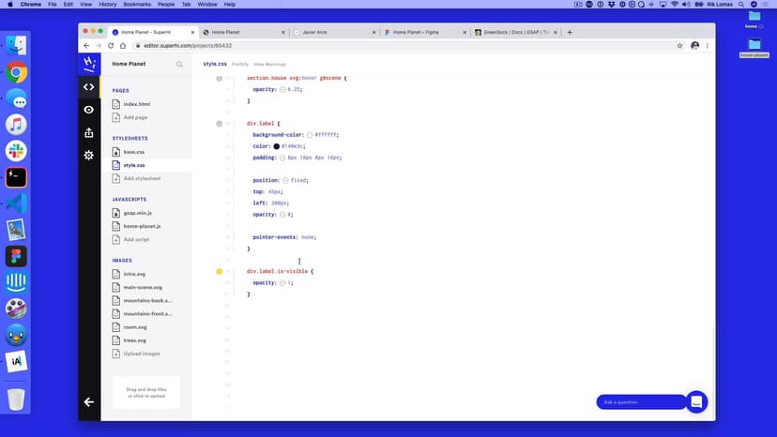Click Add stylesheet link
Screen dimensions: 777x437
point(142,178)
